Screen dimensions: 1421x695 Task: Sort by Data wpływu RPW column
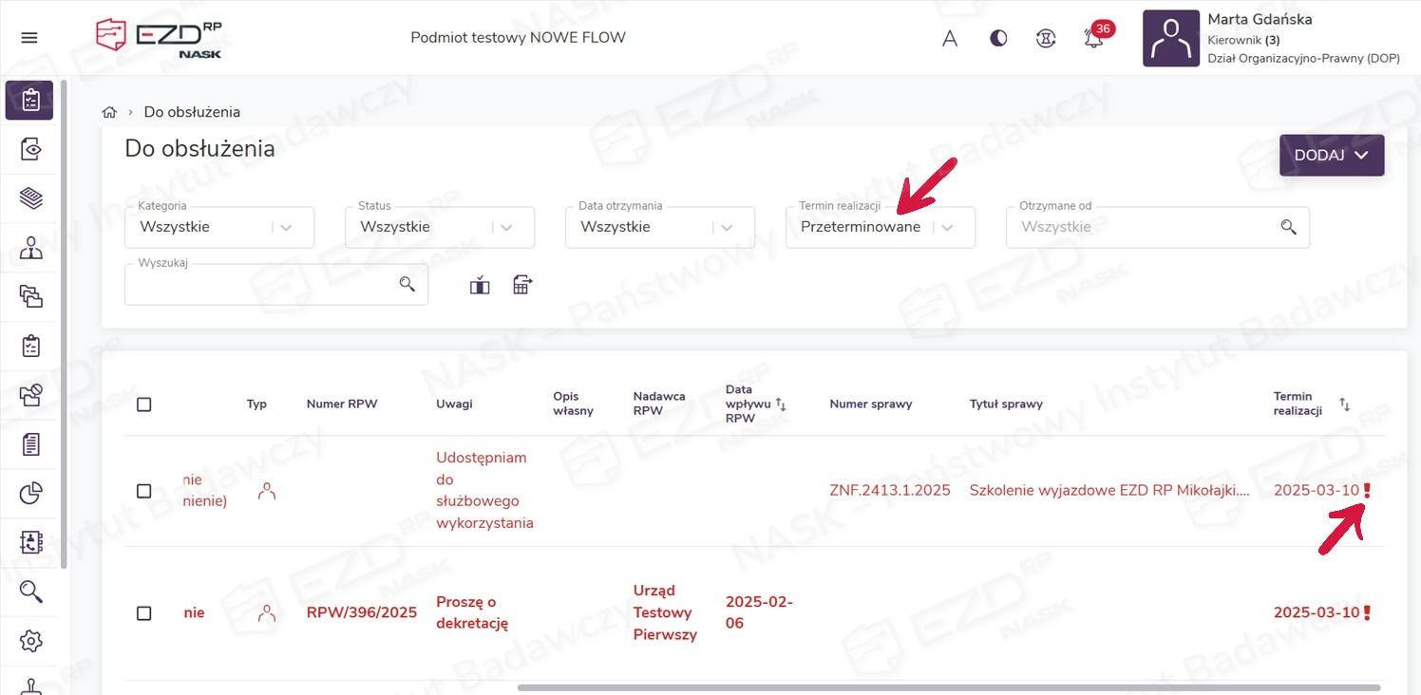[781, 404]
